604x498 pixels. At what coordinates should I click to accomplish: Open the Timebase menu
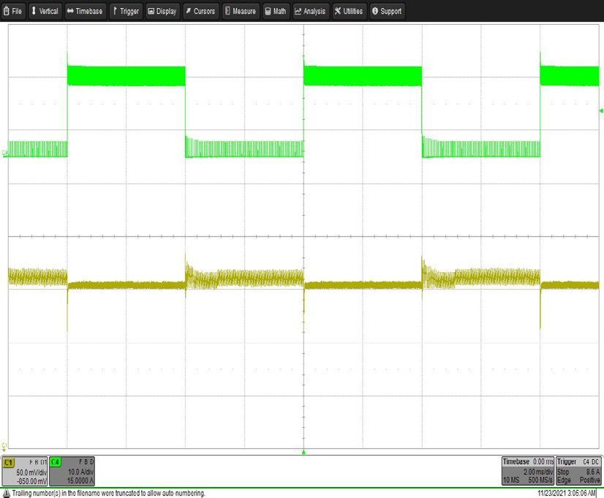pos(85,11)
